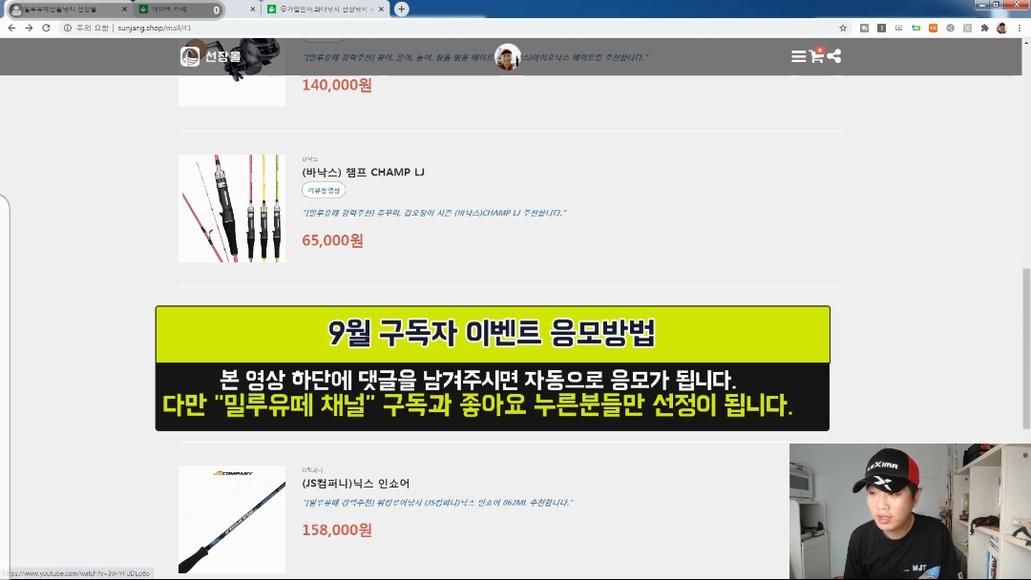Click the 닉스 인쇼어 rod thumbnail
Viewport: 1031px width, 580px height.
[x=231, y=520]
